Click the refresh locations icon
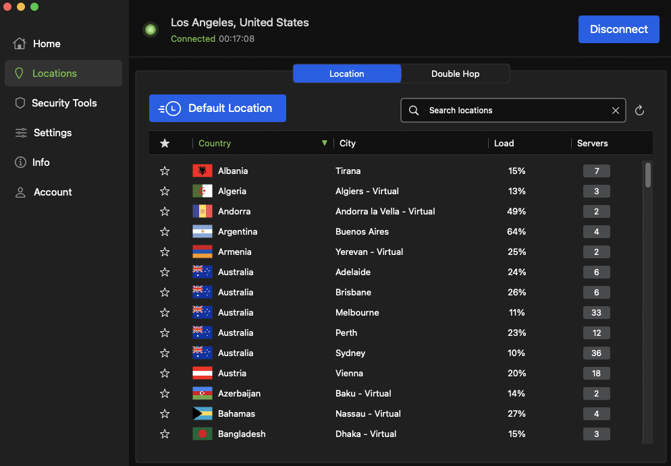This screenshot has height=466, width=671. pyautogui.click(x=639, y=110)
